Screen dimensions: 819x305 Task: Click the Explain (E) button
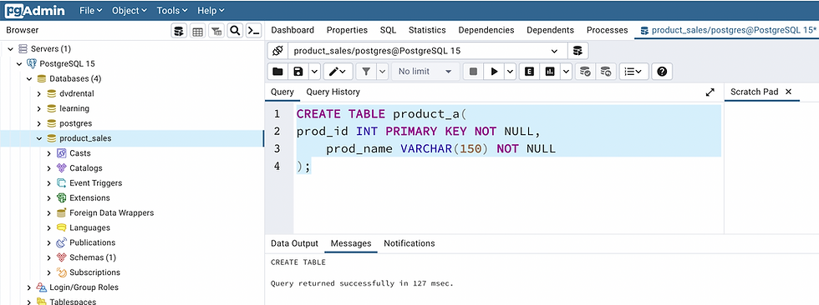pyautogui.click(x=529, y=72)
